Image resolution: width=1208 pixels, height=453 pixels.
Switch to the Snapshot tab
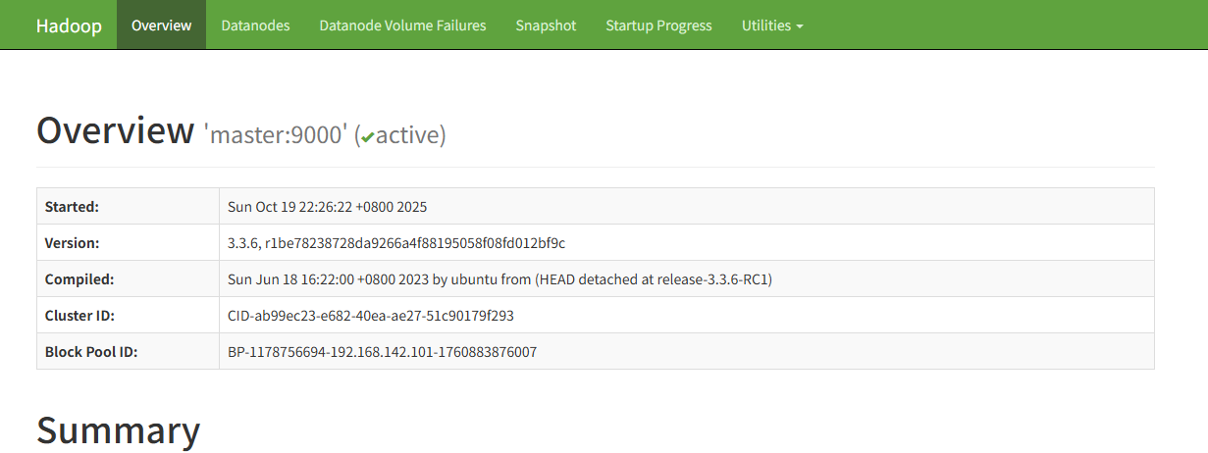[x=546, y=25]
